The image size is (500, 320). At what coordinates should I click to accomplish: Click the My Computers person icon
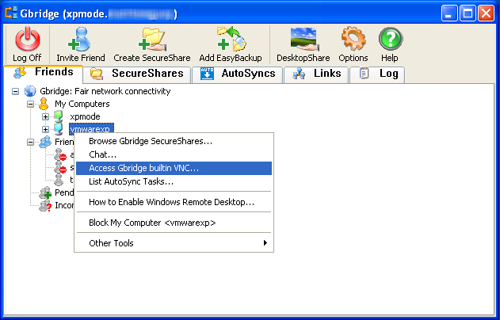click(x=44, y=104)
